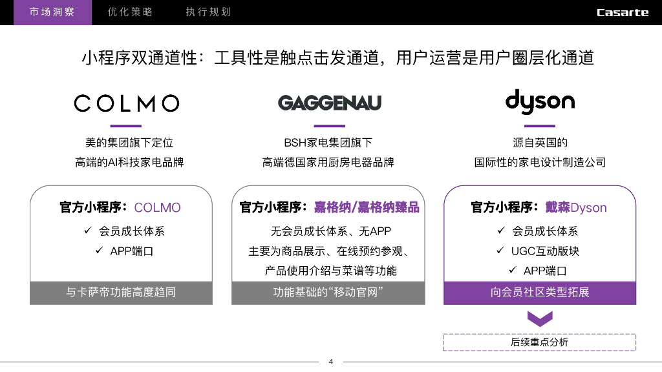Viewport: 662px width, 372px height.
Task: Click the heading 官方小程序: 嘉格纳/嘉格纳臻品
Action: pos(329,207)
